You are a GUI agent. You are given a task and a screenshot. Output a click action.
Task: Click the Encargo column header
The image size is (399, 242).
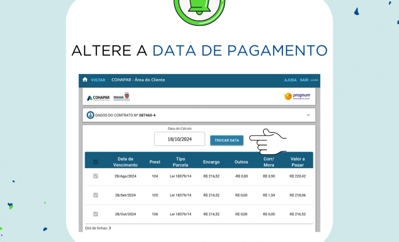211,162
